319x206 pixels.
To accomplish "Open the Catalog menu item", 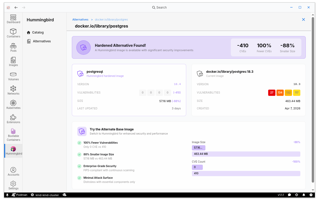I will tap(35, 32).
